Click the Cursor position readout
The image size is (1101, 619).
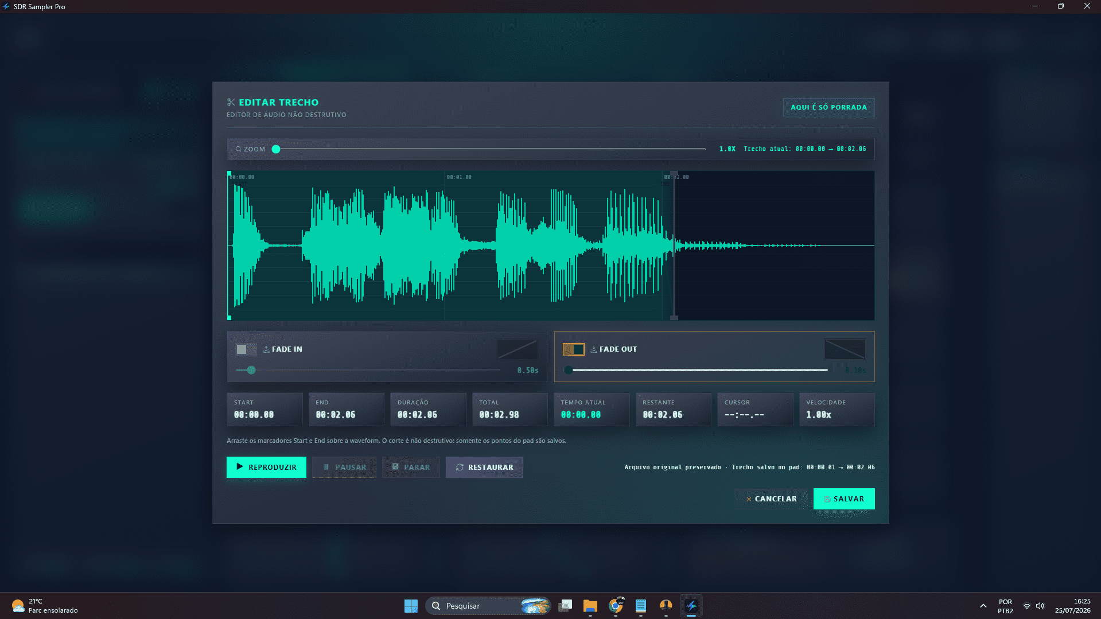pyautogui.click(x=755, y=410)
